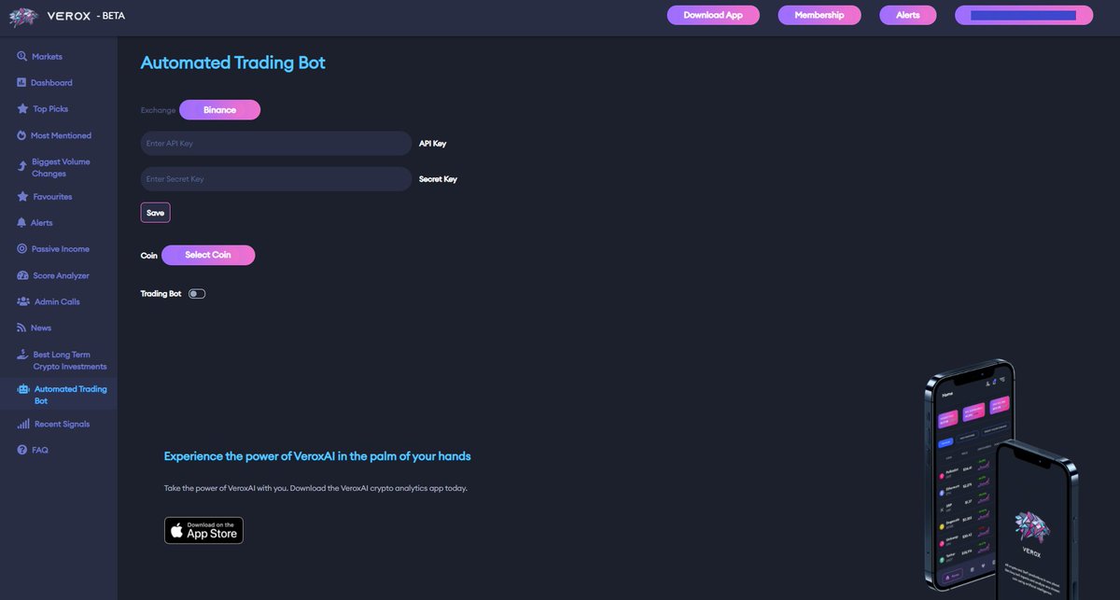Click the Dashboard sidebar icon
This screenshot has width=1120, height=600.
point(21,82)
